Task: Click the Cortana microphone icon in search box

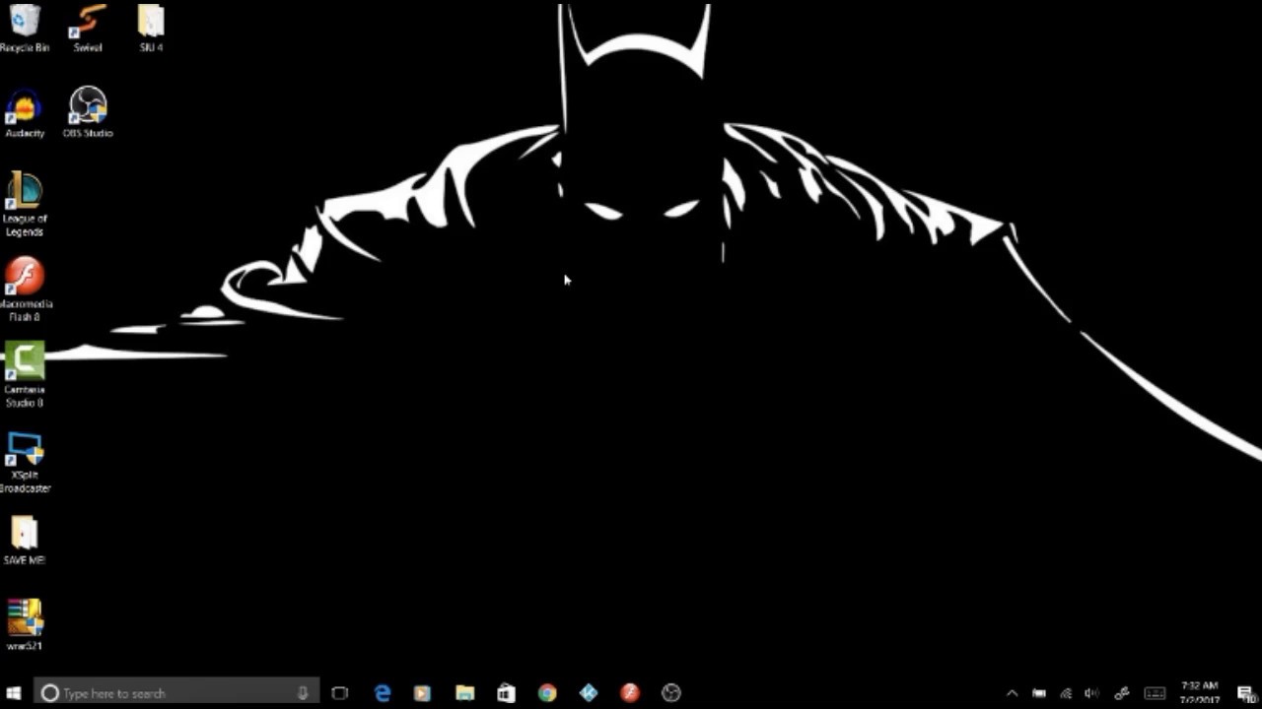Action: [x=303, y=693]
